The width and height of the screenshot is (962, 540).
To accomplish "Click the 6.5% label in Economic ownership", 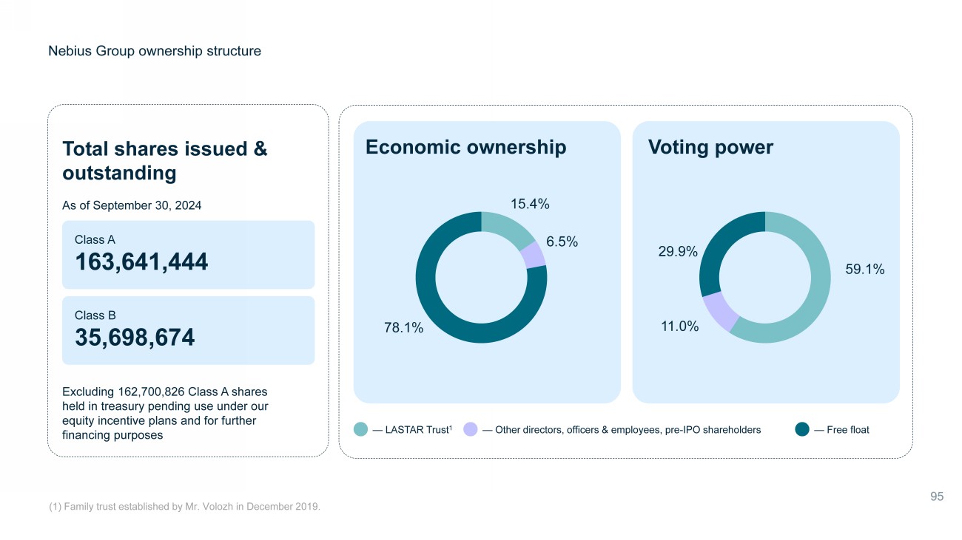I will [562, 242].
